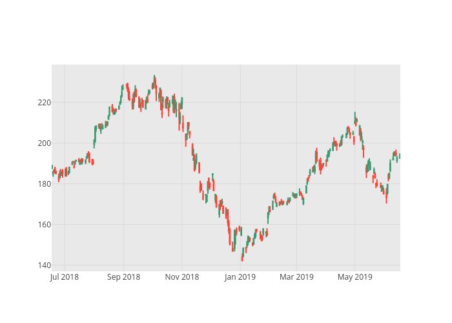Select the 'Nov 2018' x-axis tick label

[182, 277]
